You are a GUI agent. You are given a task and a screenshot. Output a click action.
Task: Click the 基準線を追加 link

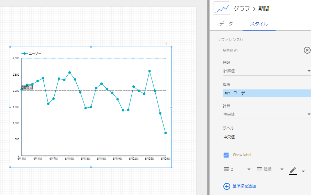coord(244,186)
